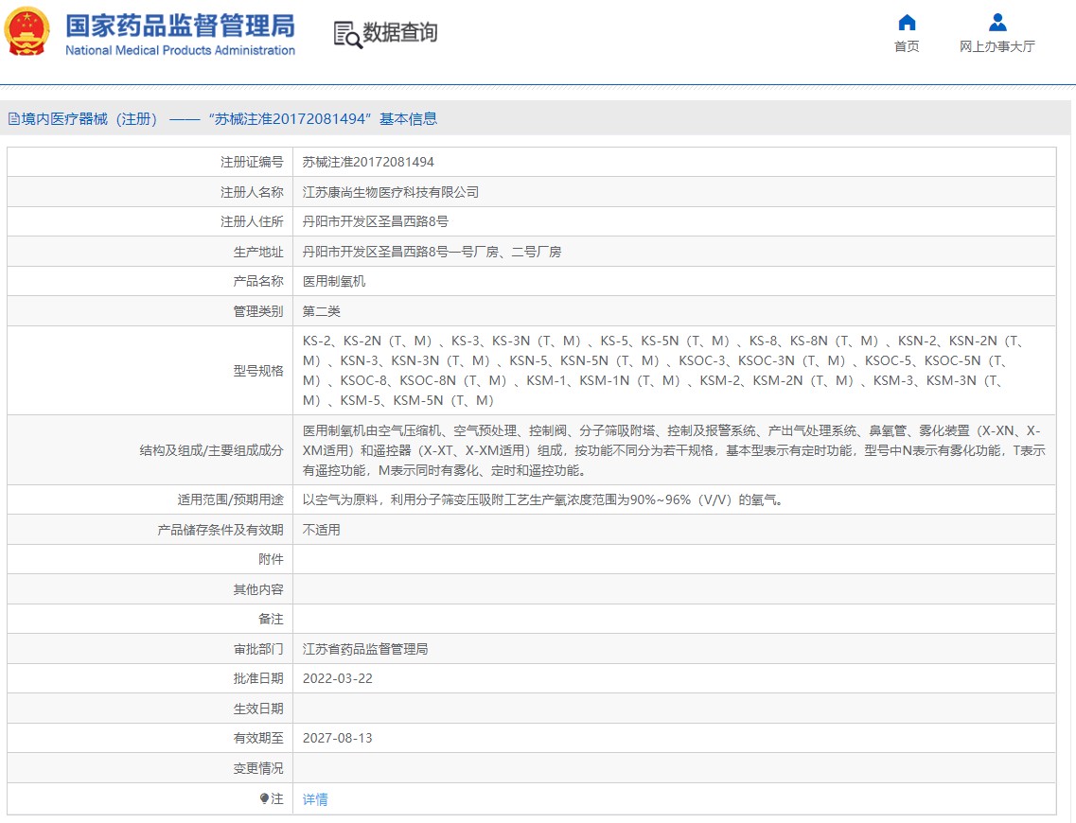Select management class 第二类
This screenshot has height=823, width=1076.
click(321, 311)
